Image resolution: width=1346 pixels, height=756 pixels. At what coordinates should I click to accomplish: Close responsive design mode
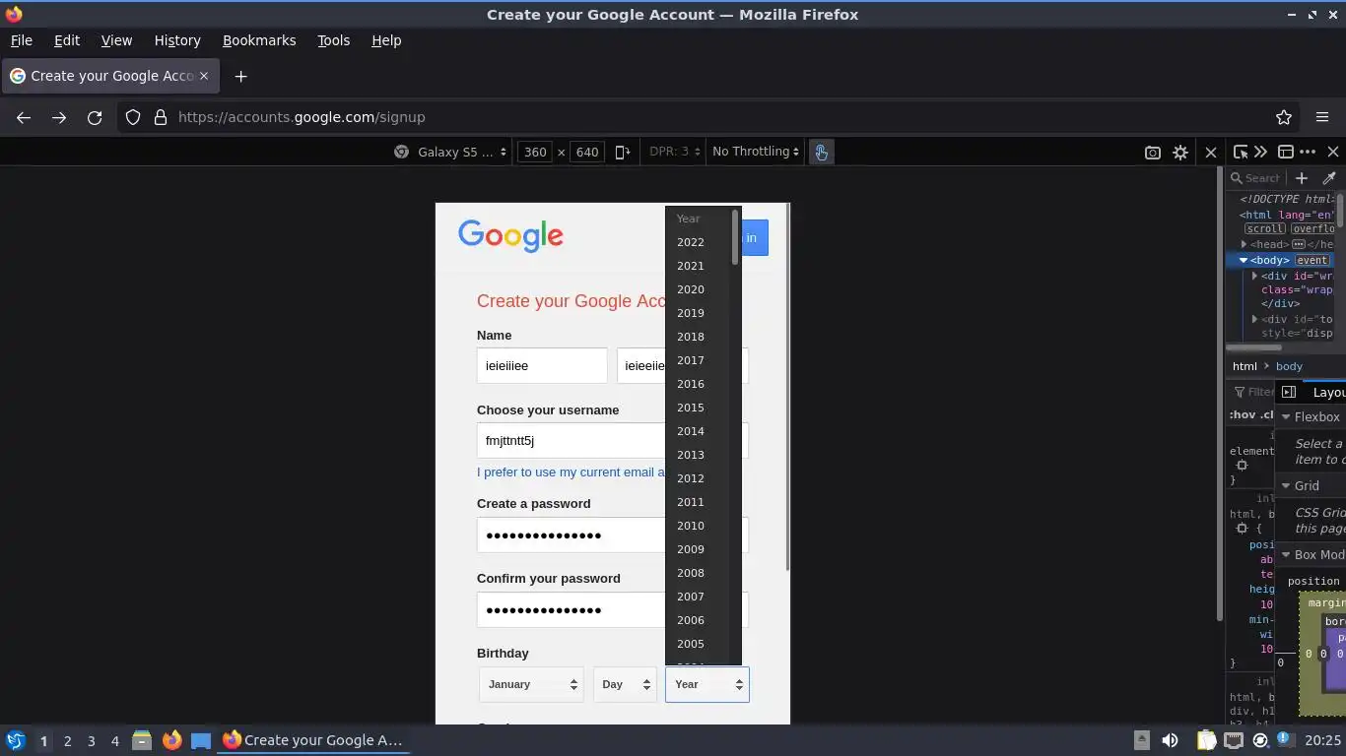(1211, 153)
